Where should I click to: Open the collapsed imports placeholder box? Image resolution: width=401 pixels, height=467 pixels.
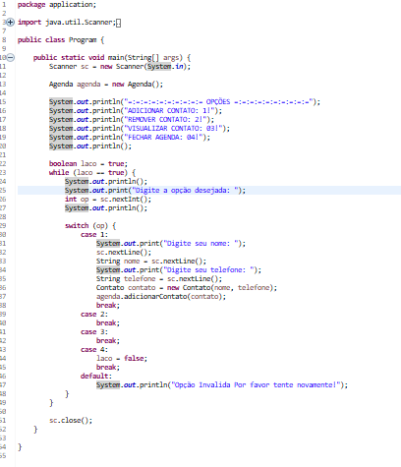(x=119, y=23)
